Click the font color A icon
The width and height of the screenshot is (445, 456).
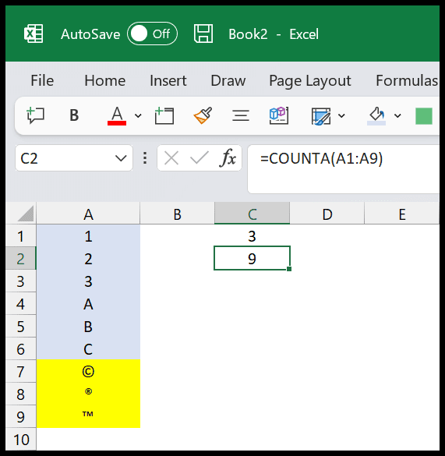(117, 115)
